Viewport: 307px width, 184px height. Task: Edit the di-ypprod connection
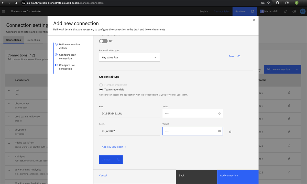coord(289,132)
